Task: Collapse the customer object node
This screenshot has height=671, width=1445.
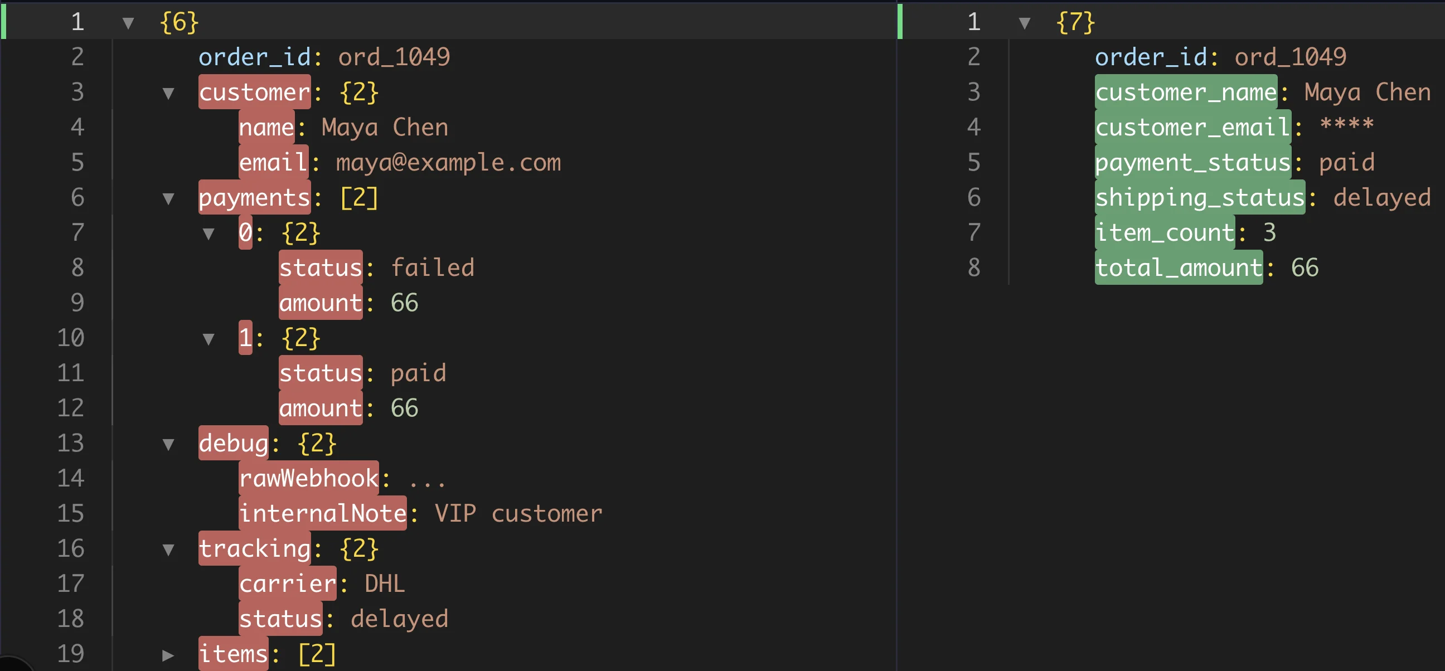Action: click(x=168, y=93)
